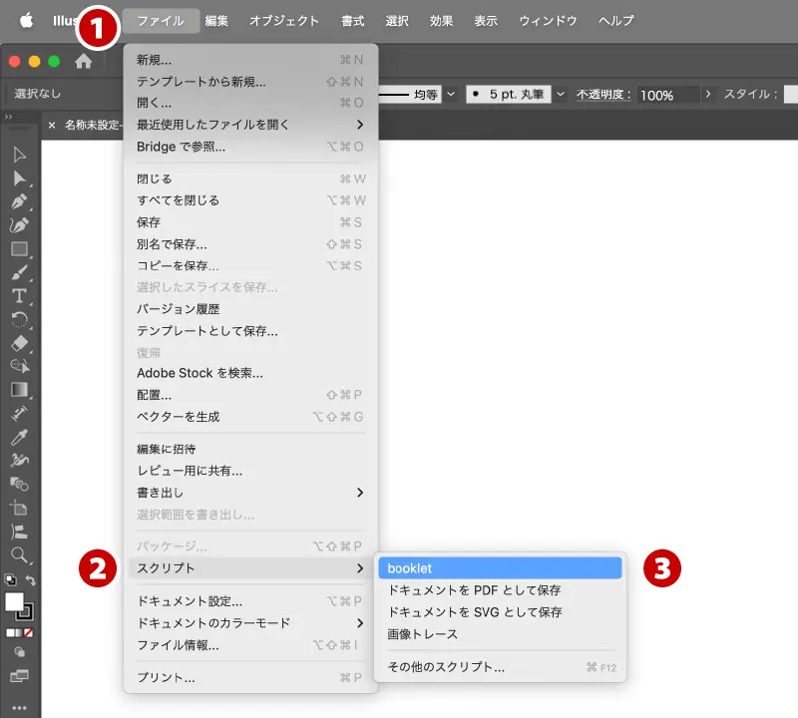Image resolution: width=798 pixels, height=718 pixels.
Task: Select the Type tool
Action: click(19, 296)
